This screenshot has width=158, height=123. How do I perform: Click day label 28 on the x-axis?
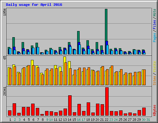(134, 120)
